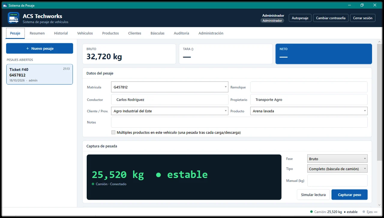Open the Fase dropdown set to Bruto
The height and width of the screenshot is (218, 384).
[x=337, y=159]
